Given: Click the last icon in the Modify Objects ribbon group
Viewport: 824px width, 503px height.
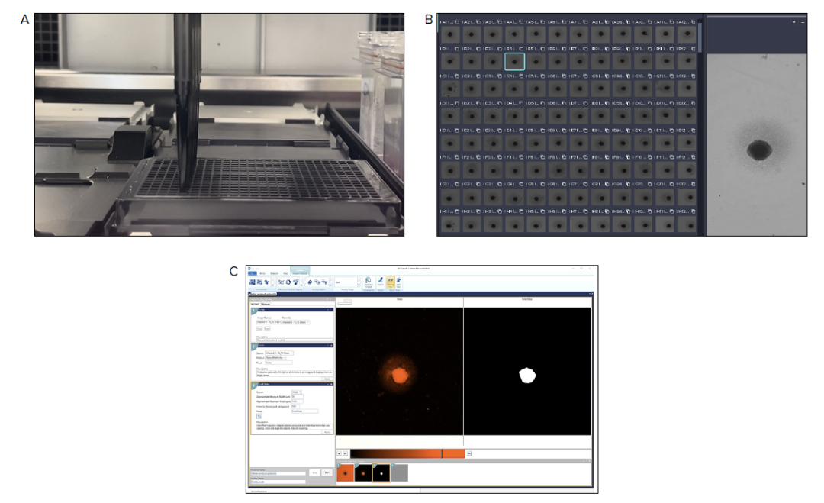Looking at the screenshot, I should pyautogui.click(x=324, y=282).
